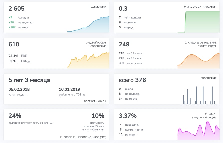Click question icon after подписчики читают посты канала

[51, 123]
